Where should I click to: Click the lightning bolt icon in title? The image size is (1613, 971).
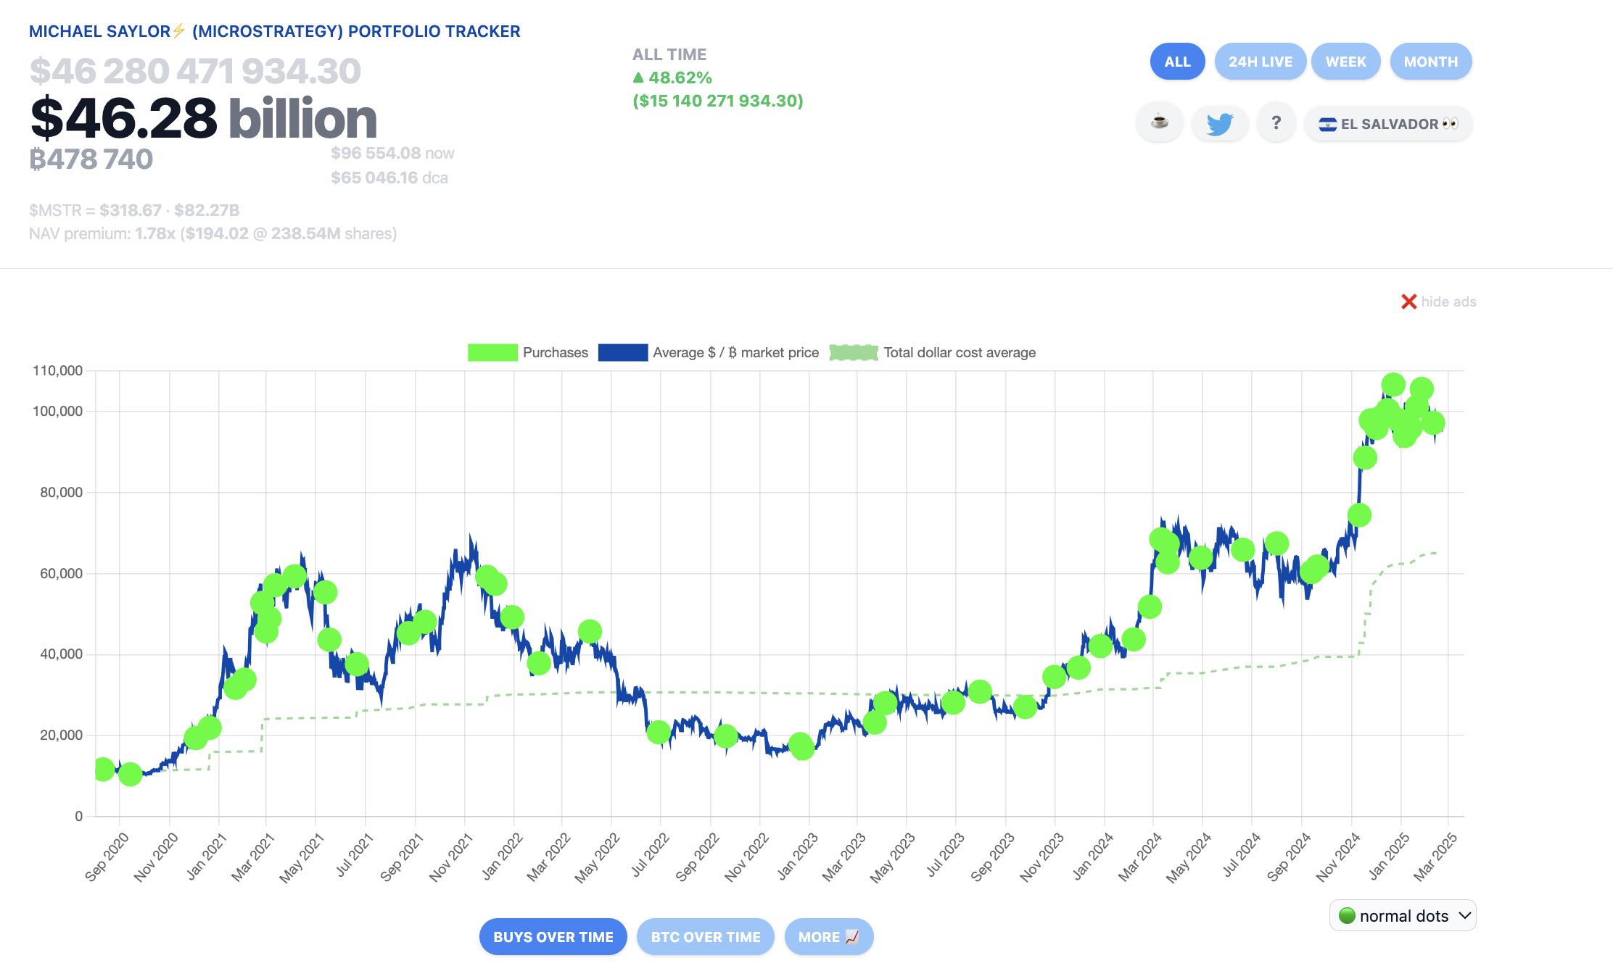(x=179, y=31)
